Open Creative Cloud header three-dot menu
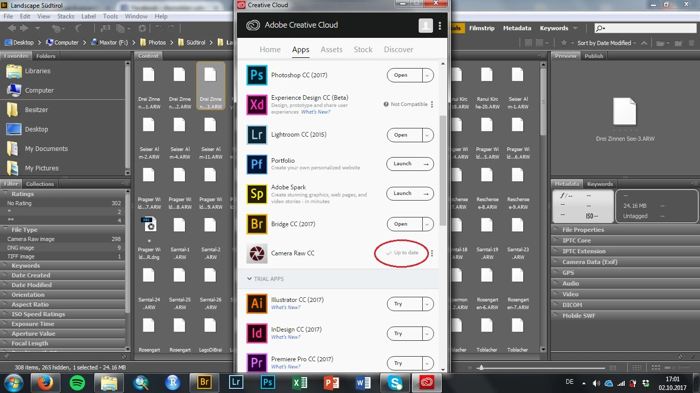Image resolution: width=700 pixels, height=393 pixels. pos(440,26)
